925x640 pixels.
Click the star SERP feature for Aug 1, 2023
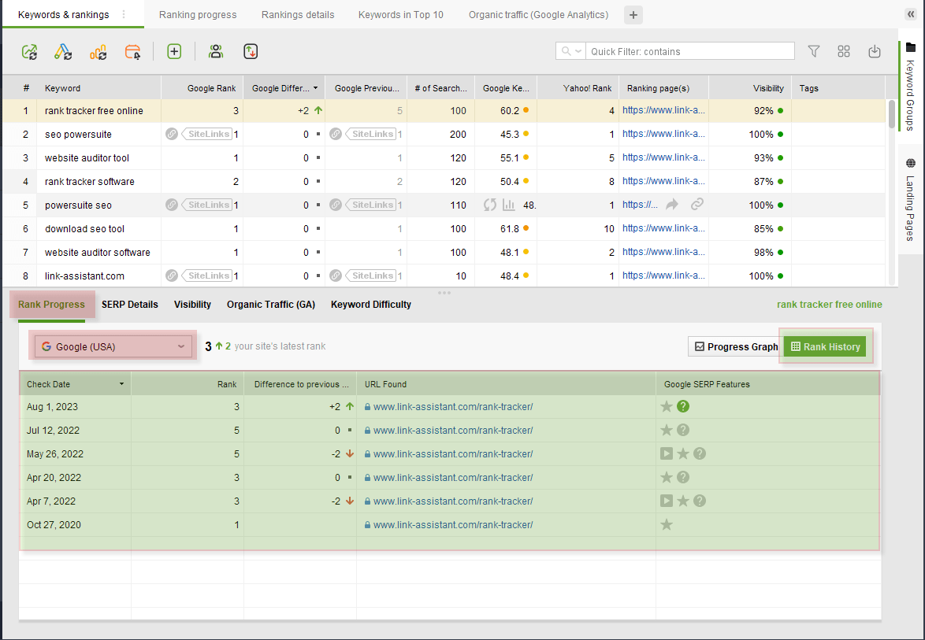pos(667,406)
